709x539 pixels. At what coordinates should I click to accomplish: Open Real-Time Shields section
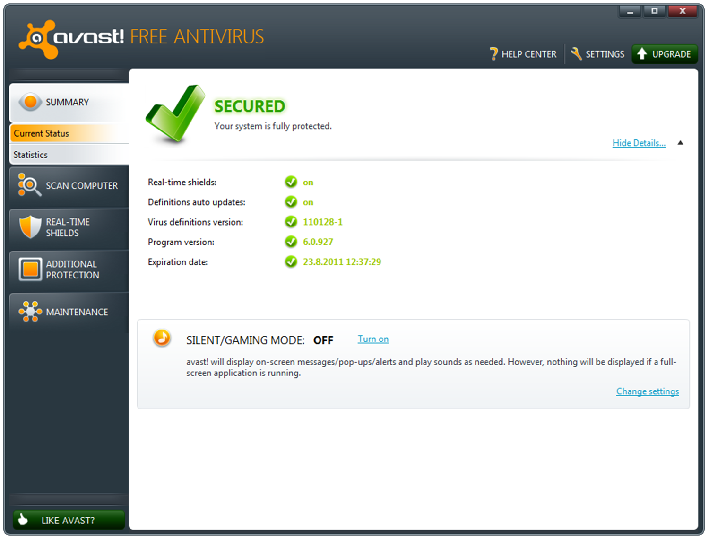[x=69, y=227]
